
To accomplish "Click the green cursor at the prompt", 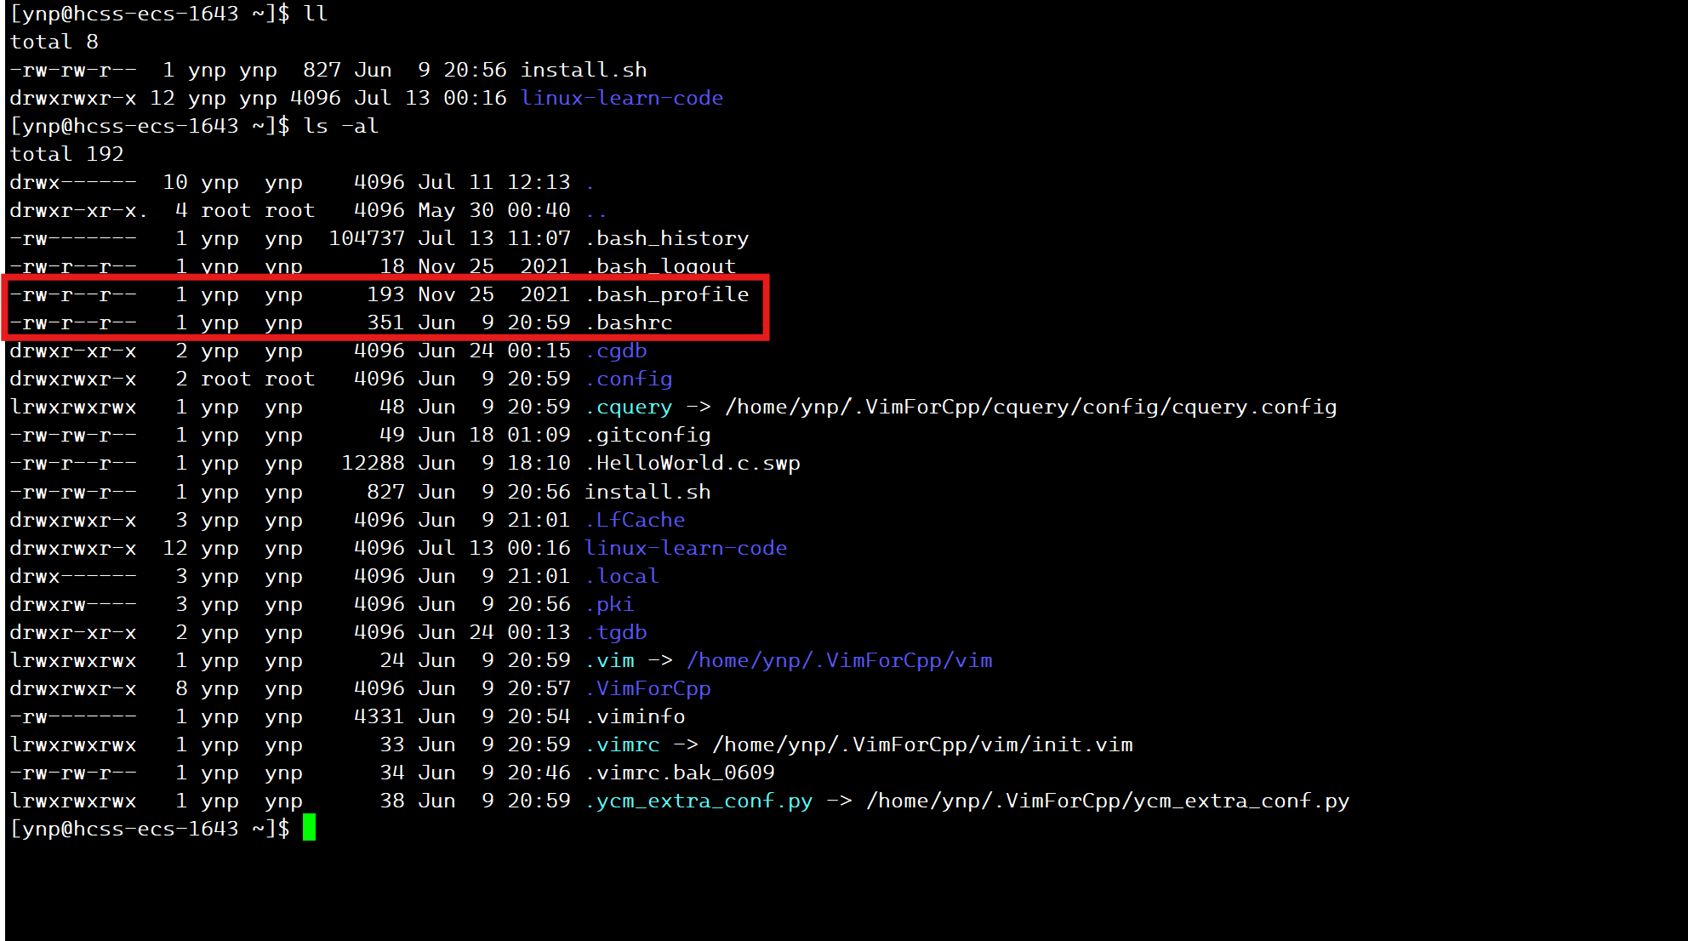I will 309,828.
